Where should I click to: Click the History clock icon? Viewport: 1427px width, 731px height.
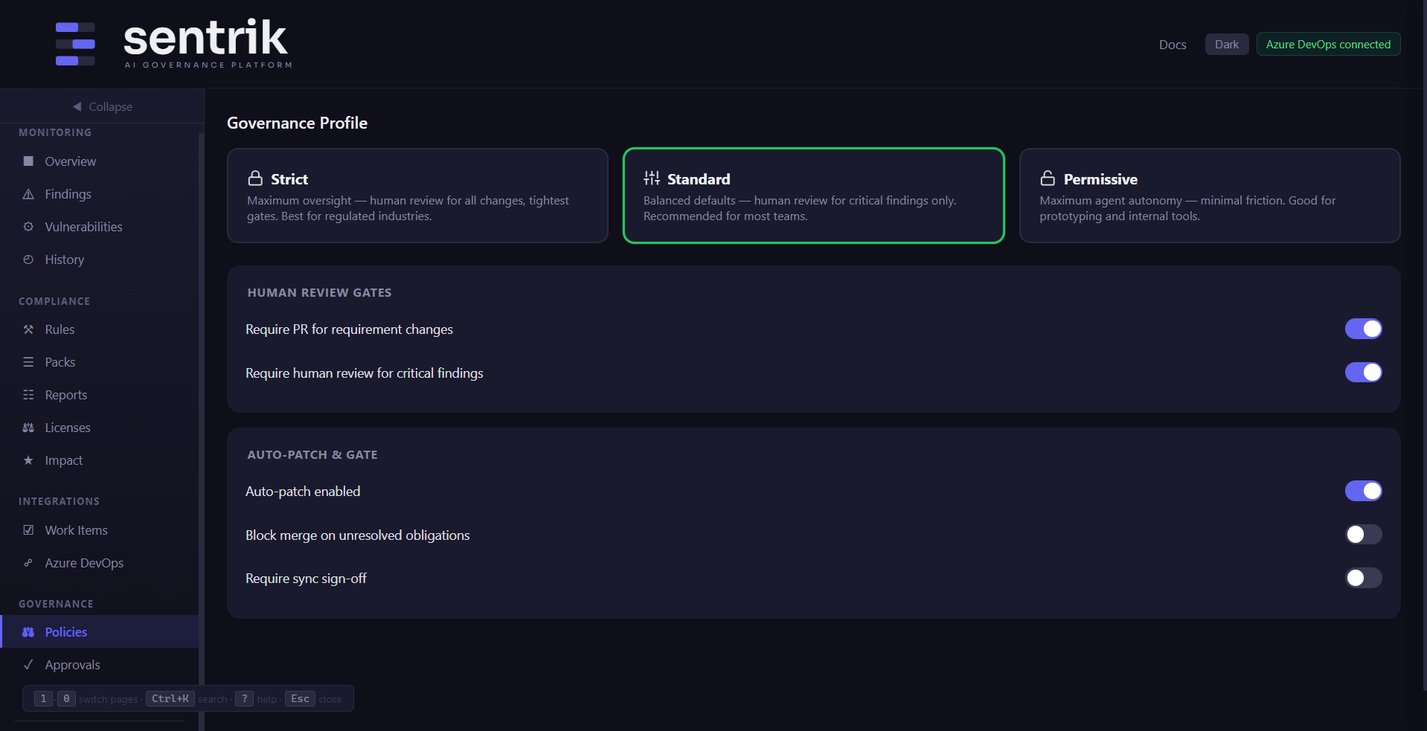tap(28, 260)
